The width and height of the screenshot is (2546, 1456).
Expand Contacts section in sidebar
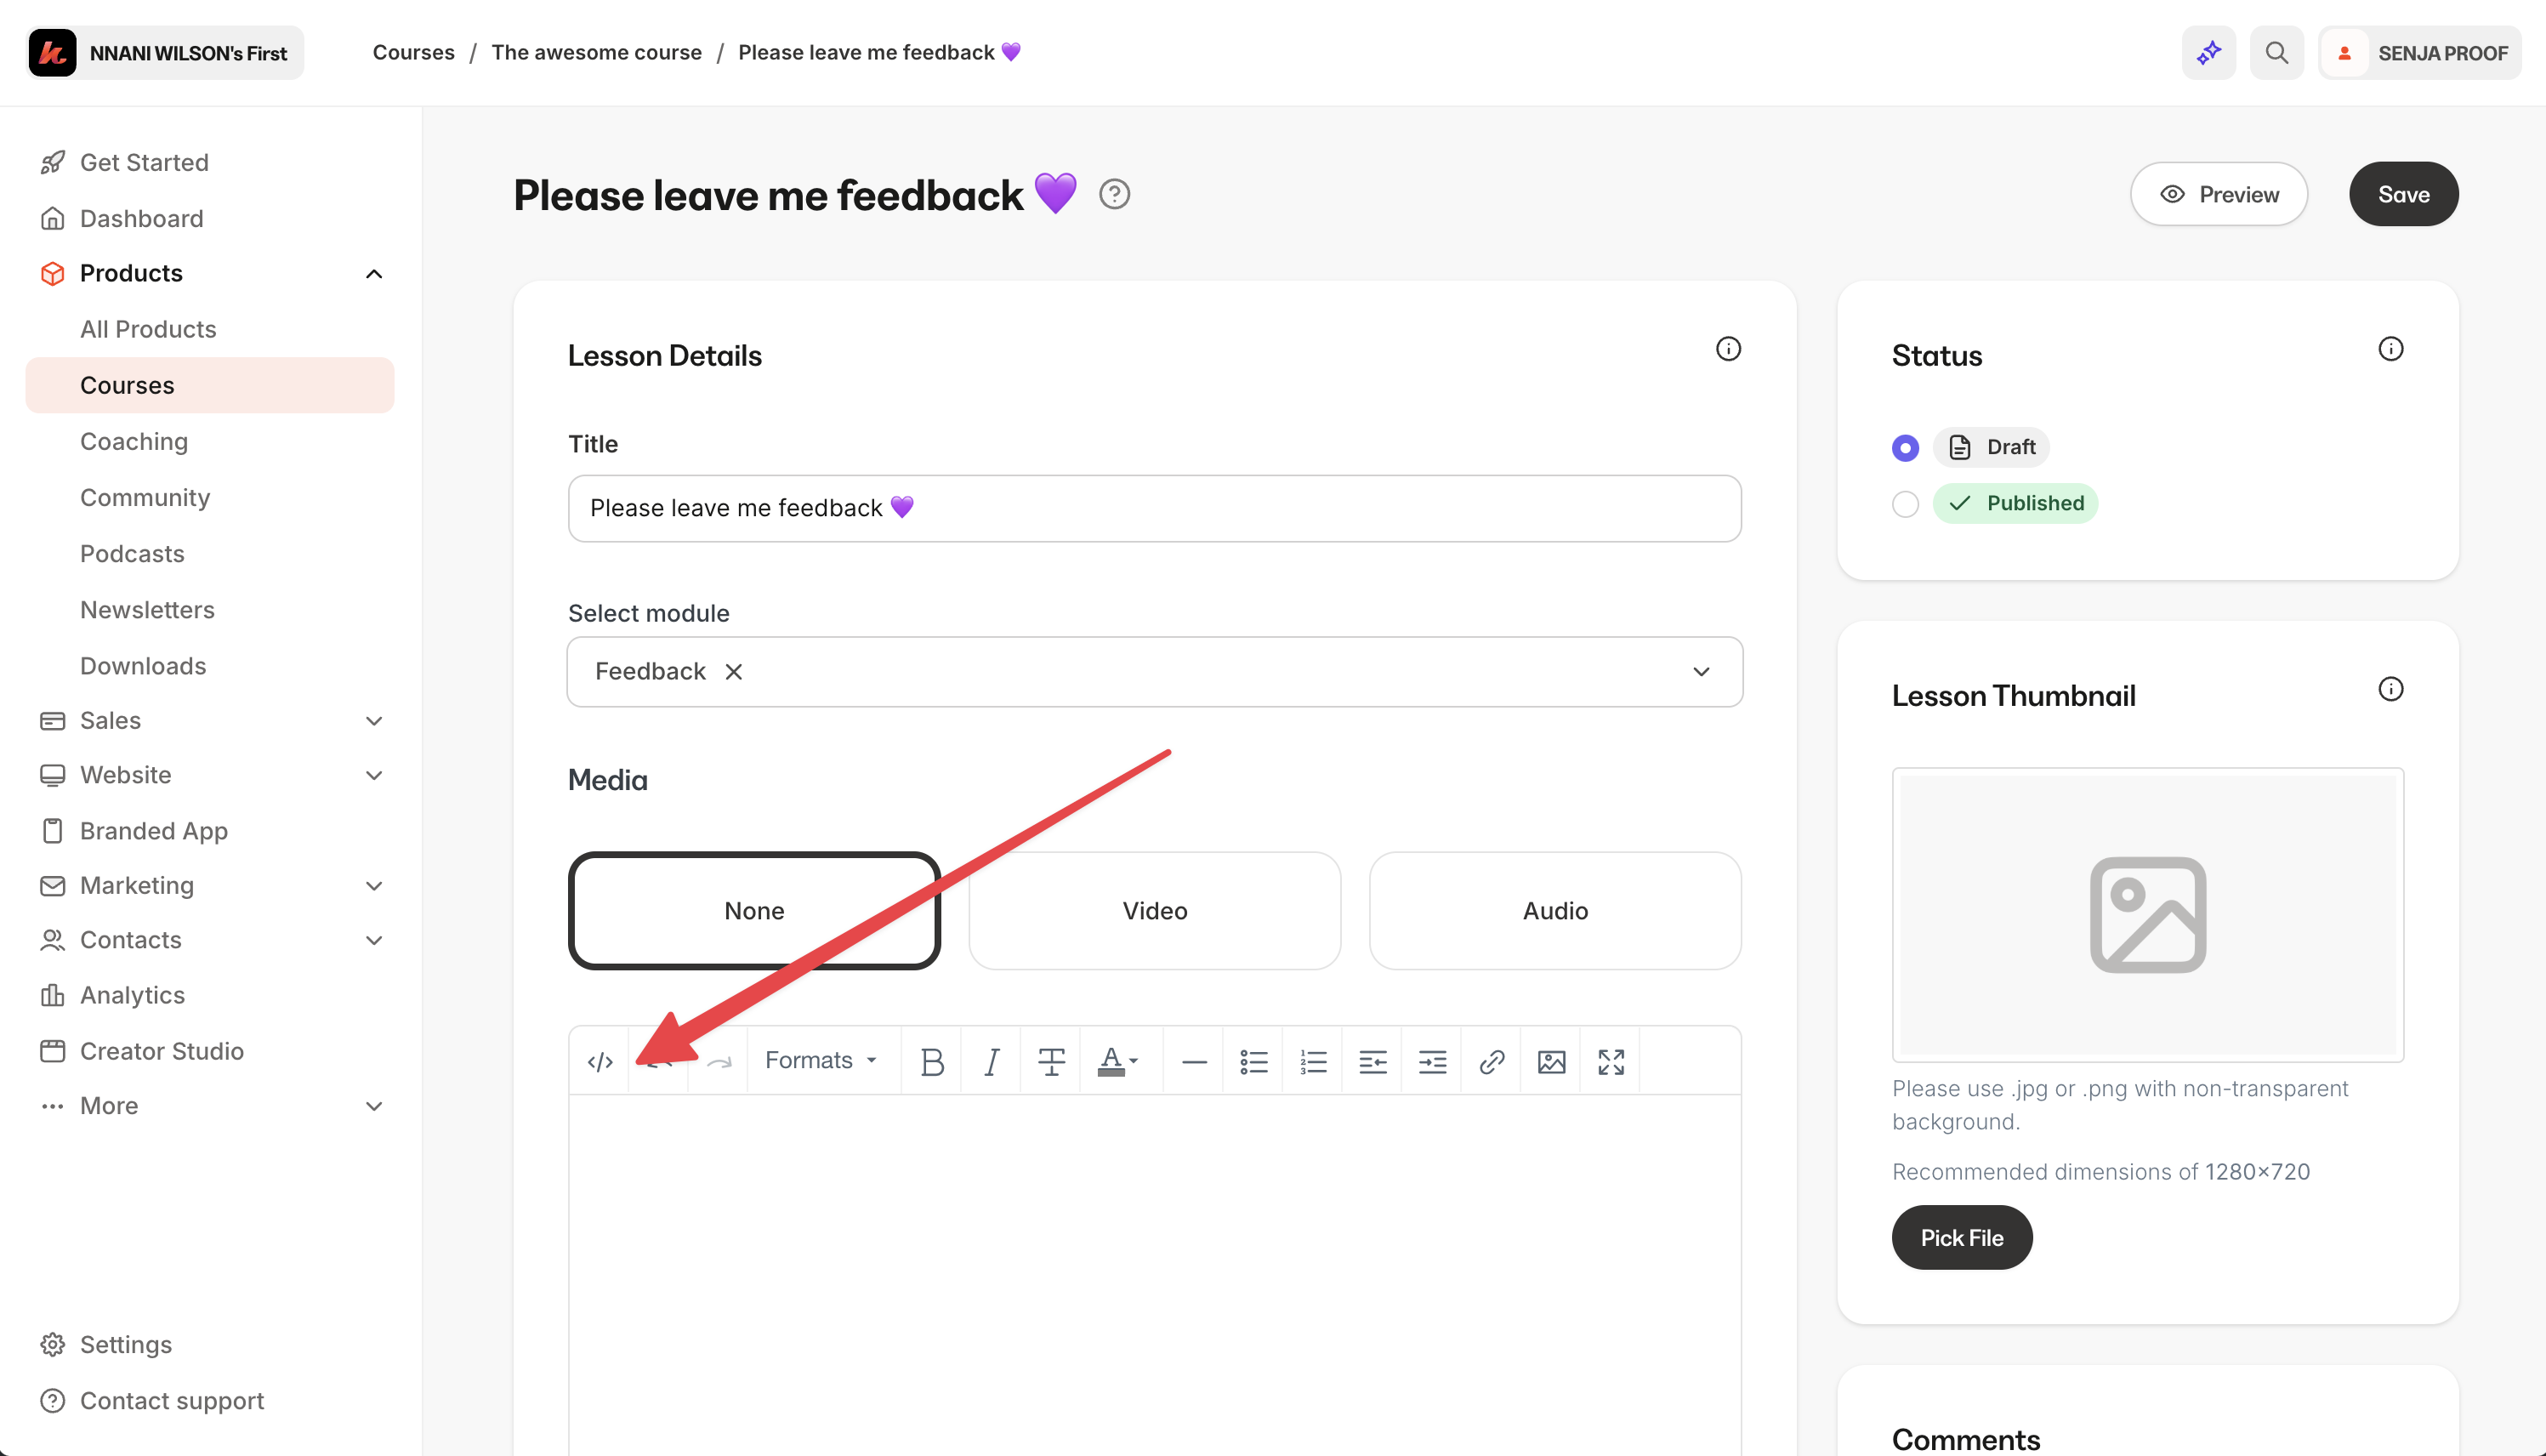374,940
